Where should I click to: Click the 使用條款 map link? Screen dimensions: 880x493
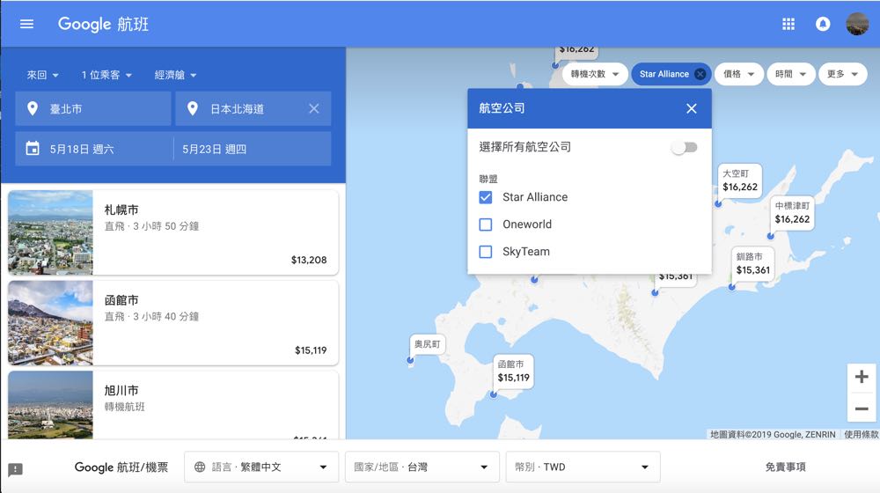coord(861,434)
